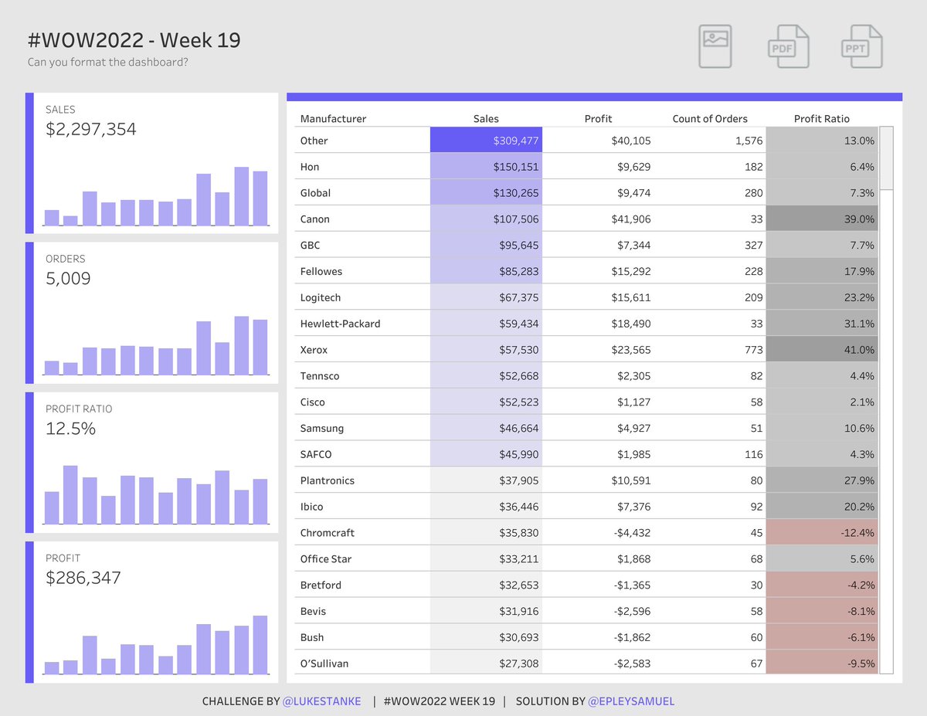Click the Fellowes manufacturer row label

point(321,271)
